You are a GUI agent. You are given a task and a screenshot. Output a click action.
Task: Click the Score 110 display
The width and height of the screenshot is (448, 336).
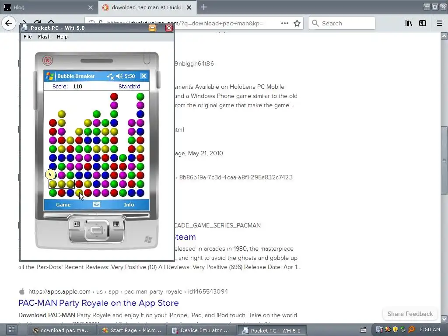coord(67,86)
